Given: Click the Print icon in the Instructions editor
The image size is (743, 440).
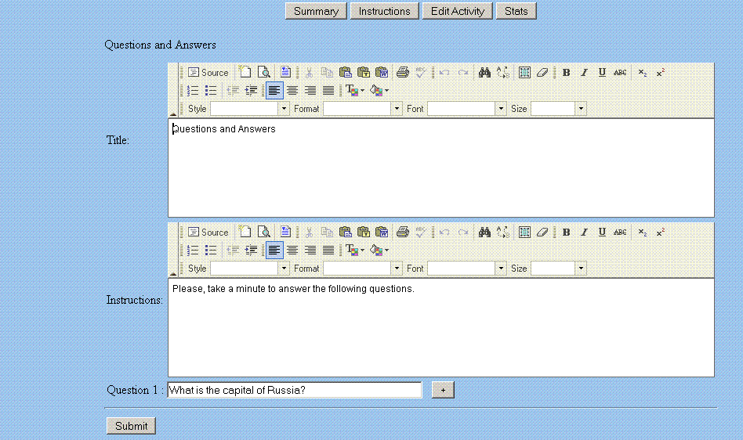Looking at the screenshot, I should click(403, 233).
